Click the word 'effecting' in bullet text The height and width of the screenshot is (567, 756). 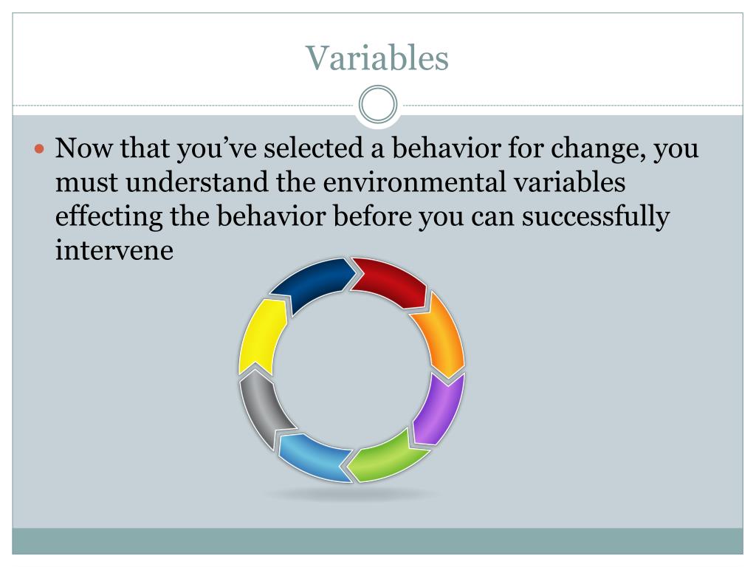point(109,216)
